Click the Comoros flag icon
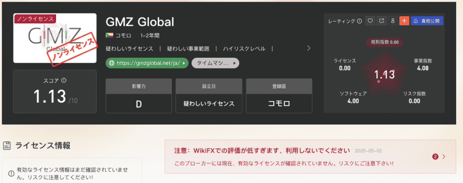Image resolution: width=463 pixels, height=183 pixels. click(x=109, y=35)
